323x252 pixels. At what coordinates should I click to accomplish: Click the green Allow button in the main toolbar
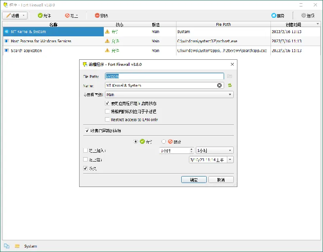coord(44,15)
